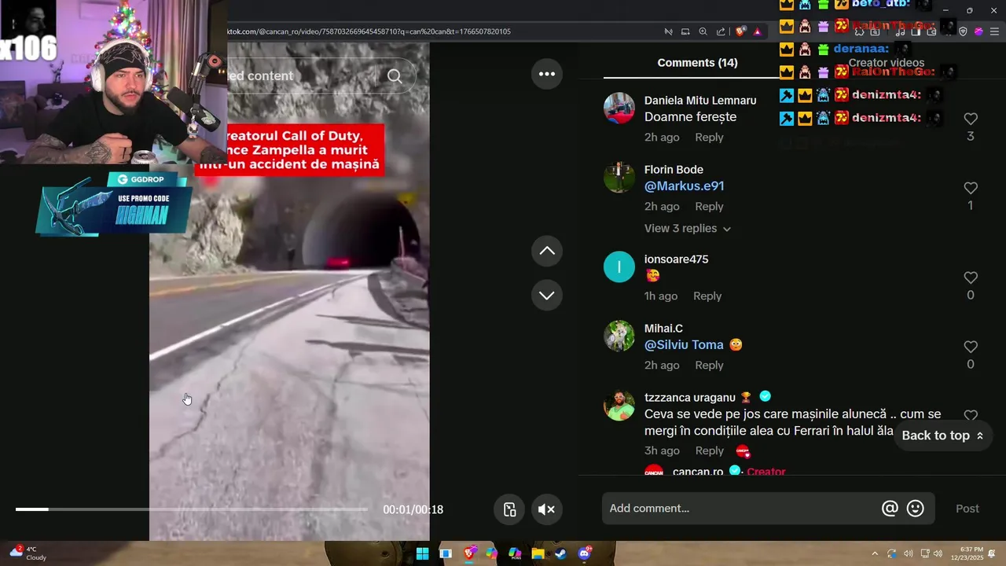Viewport: 1006px width, 566px height.
Task: Reply to ionsoare475's comment
Action: 707,296
